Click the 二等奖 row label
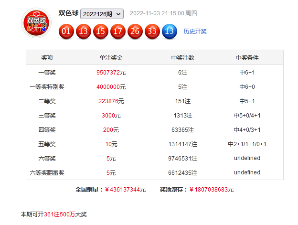 click(47, 101)
